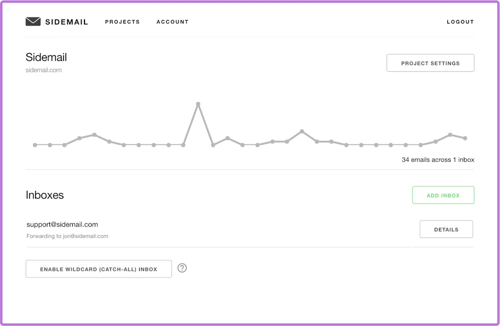
Task: Click the Sidemail project title heading
Action: [x=46, y=57]
